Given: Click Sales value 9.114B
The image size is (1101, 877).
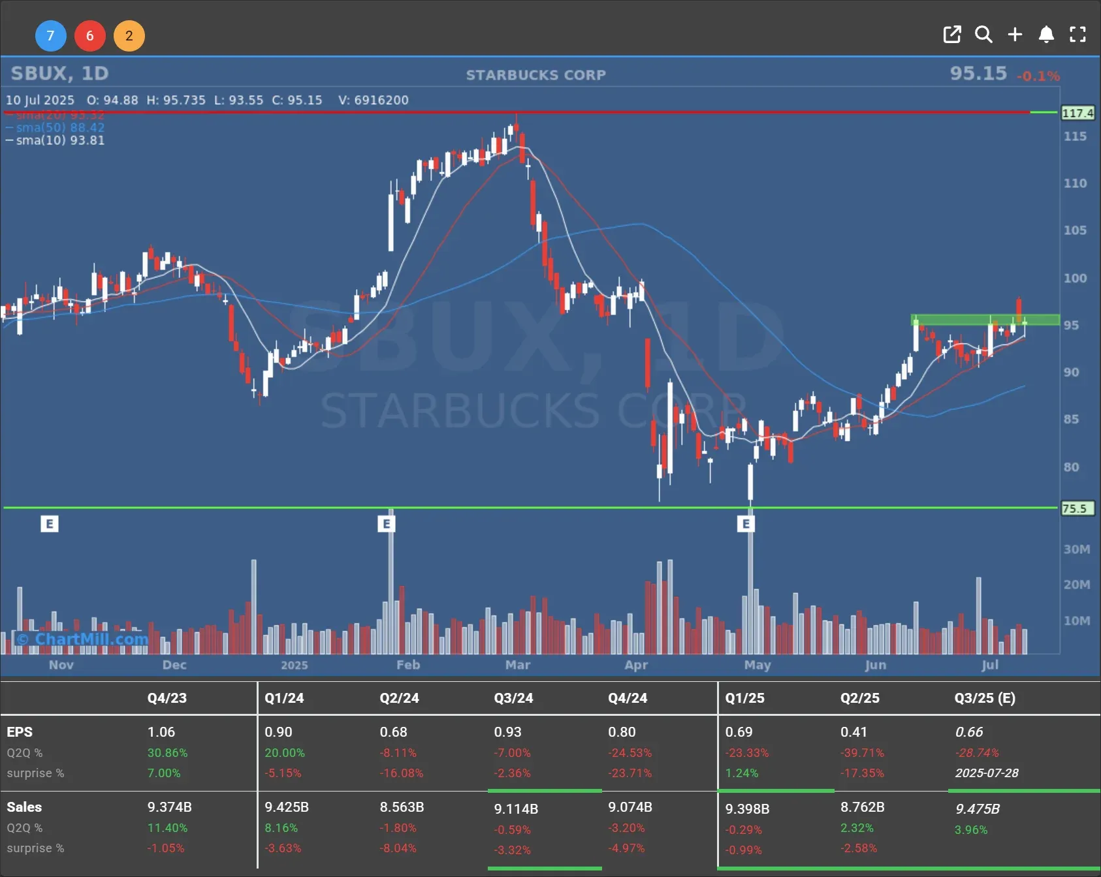Looking at the screenshot, I should click(x=516, y=808).
